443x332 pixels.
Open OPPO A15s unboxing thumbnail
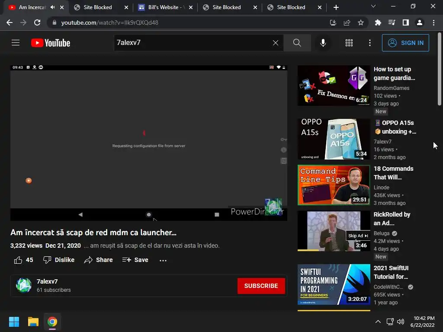pyautogui.click(x=334, y=139)
